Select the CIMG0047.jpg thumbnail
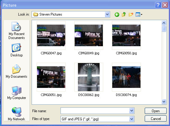This screenshot has width=170, height=126. click(x=51, y=35)
